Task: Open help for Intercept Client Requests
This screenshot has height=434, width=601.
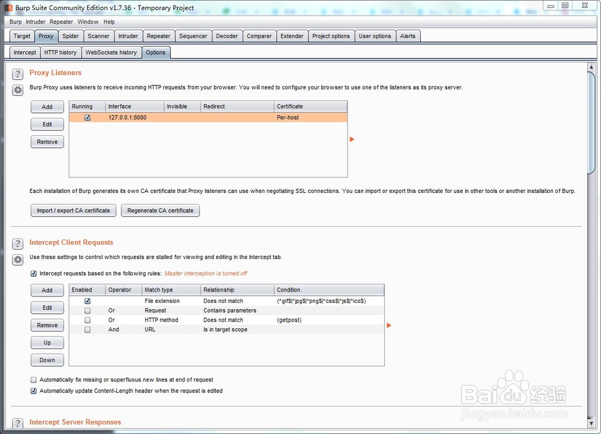Action: [x=17, y=243]
